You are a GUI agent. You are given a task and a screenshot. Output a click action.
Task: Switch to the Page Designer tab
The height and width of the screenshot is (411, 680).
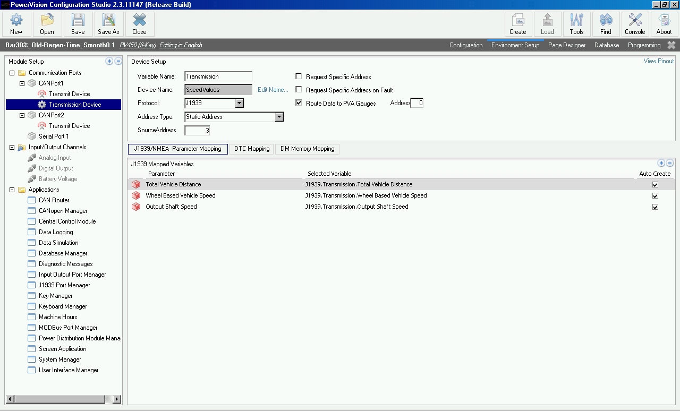(567, 45)
